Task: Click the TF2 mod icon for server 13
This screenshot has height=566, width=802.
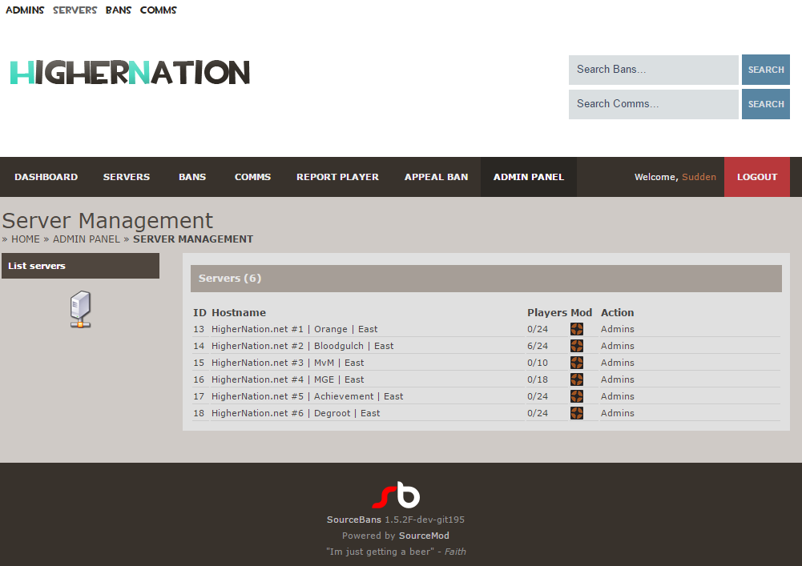Action: pyautogui.click(x=576, y=329)
